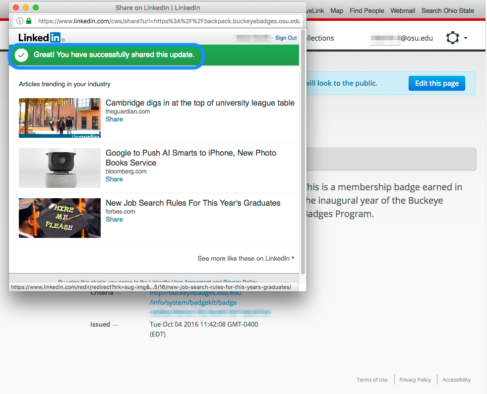Share the bloomberg.com article
Screen dimensions: 487x394
point(114,179)
